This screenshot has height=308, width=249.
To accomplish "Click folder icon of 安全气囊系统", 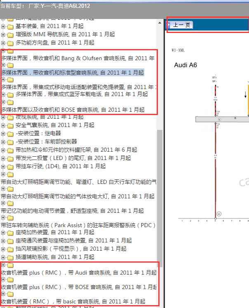I will (x=10, y=125).
